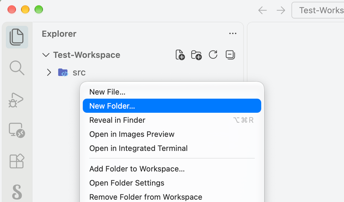The image size is (344, 202).
Task: Select Remove Folder from Workspace
Action: click(172, 197)
